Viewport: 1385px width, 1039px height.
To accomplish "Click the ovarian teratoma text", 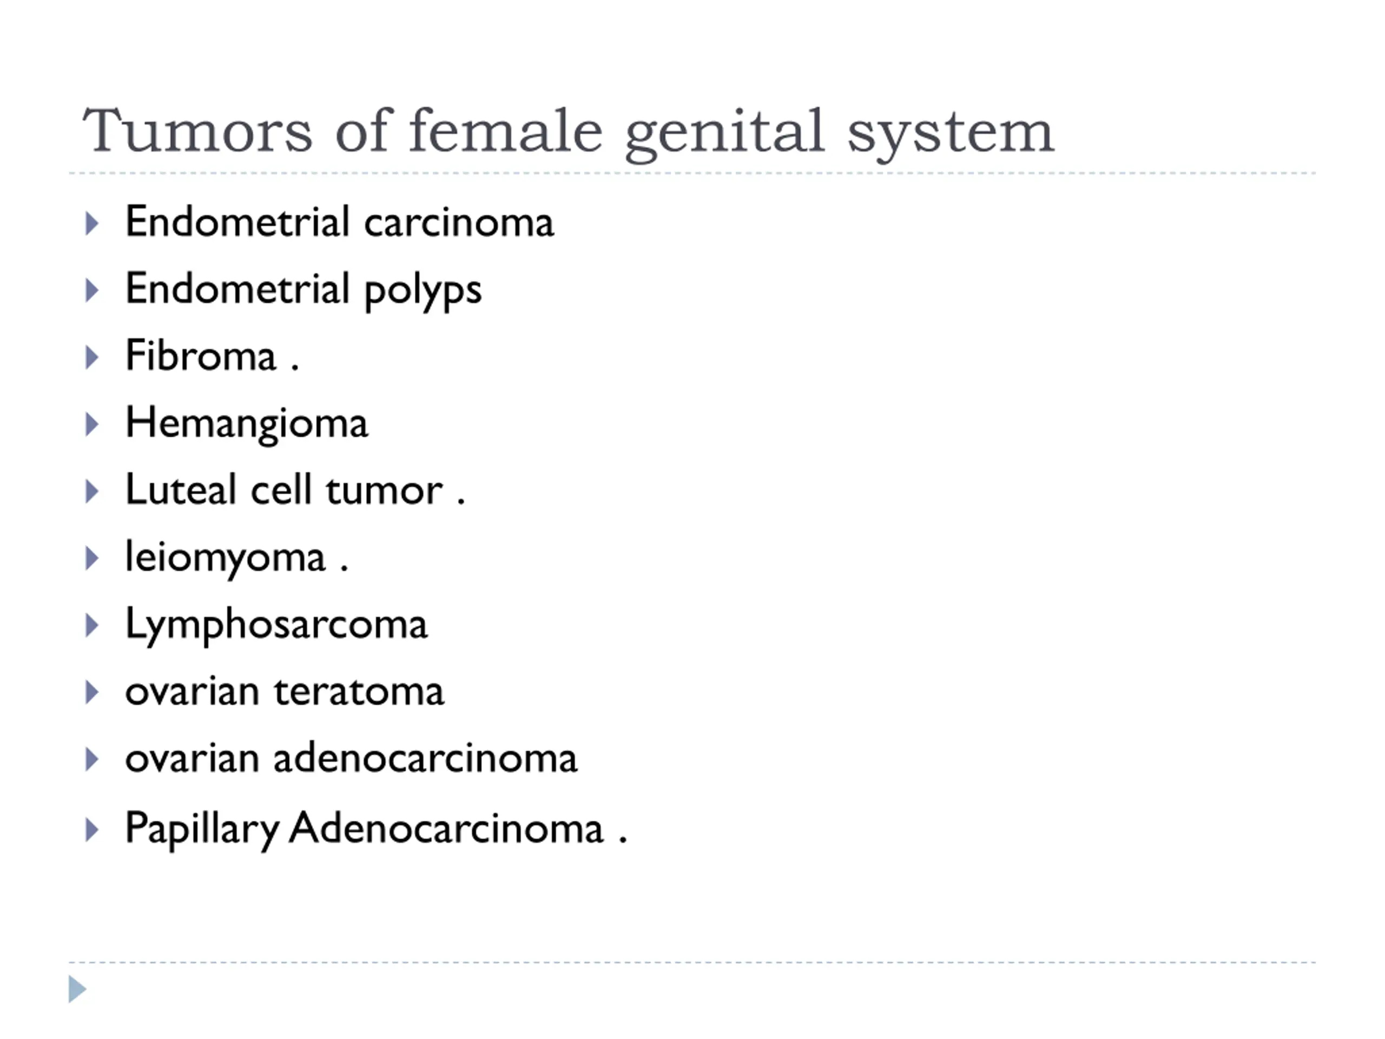I will [x=285, y=692].
